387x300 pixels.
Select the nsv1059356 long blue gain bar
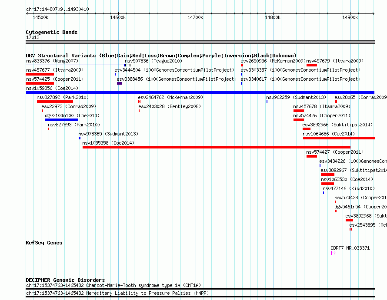coord(200,92)
